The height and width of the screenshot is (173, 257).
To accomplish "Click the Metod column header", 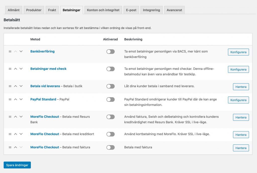I will pyautogui.click(x=35, y=39).
